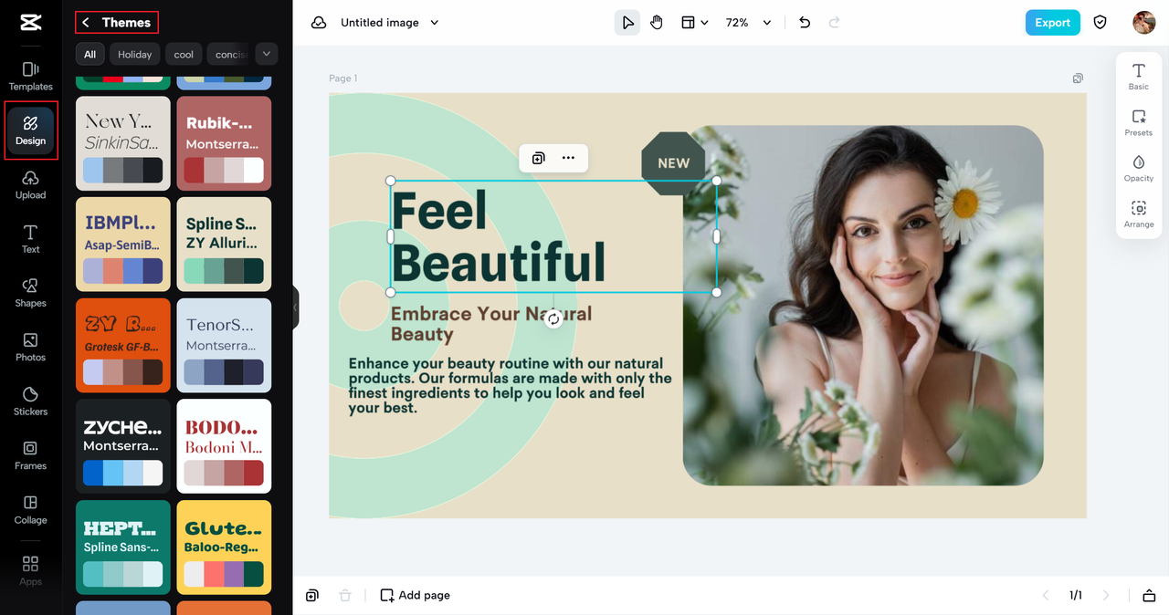
Task: Click the CapCut logo icon
Action: (x=30, y=23)
